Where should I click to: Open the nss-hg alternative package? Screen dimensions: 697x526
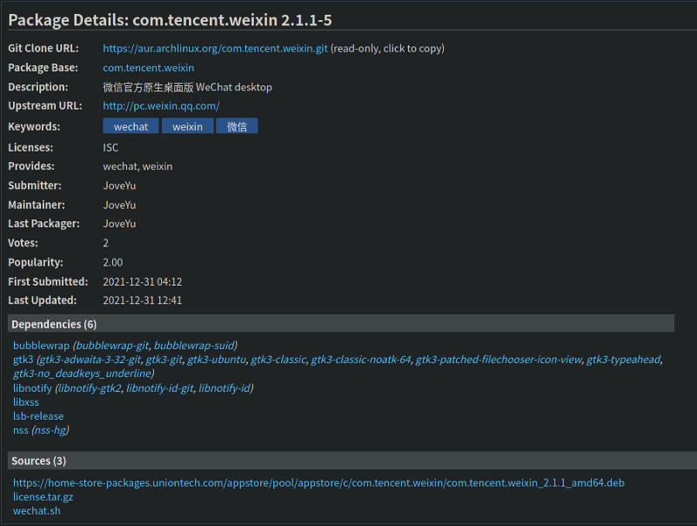pyautogui.click(x=50, y=430)
